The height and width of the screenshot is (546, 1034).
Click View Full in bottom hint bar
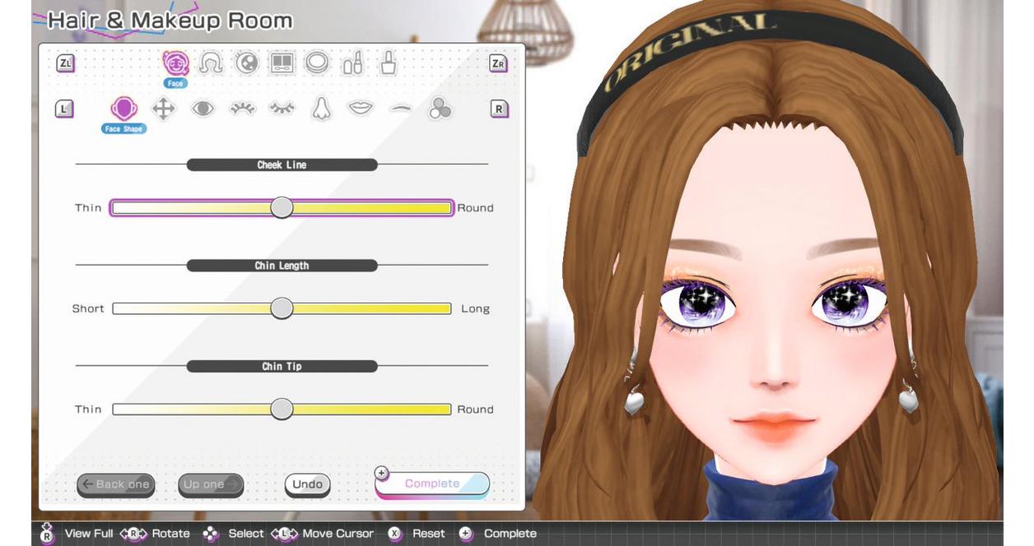coord(89,534)
